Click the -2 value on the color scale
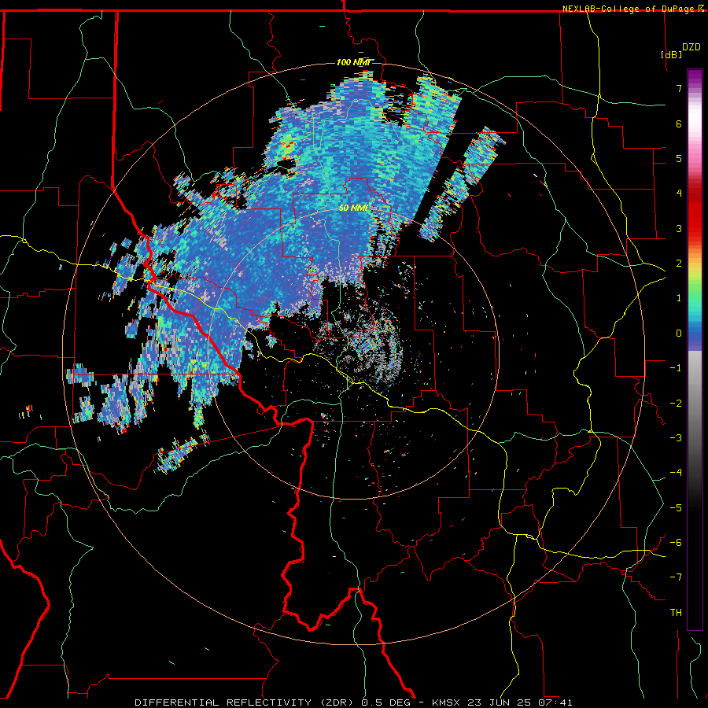 click(x=676, y=404)
